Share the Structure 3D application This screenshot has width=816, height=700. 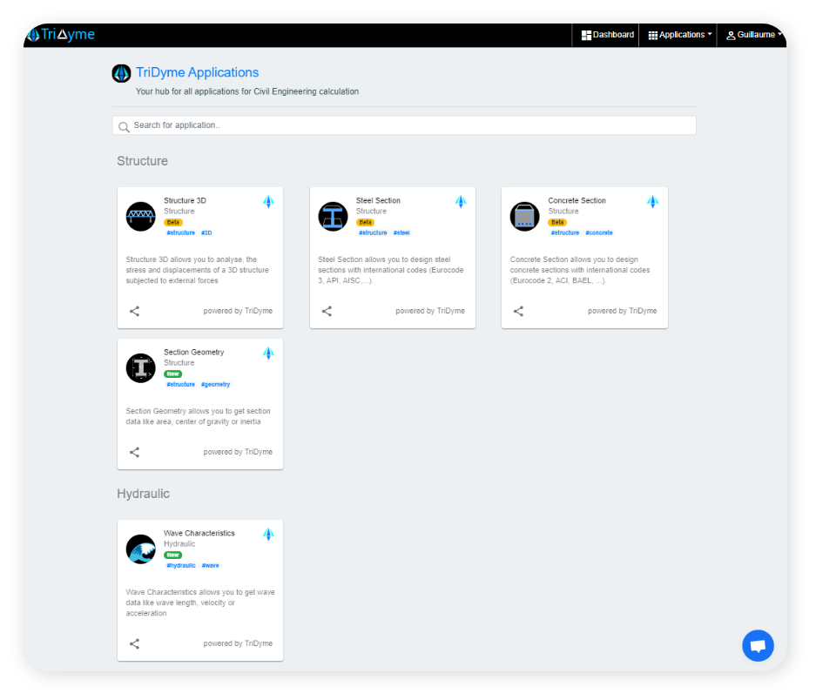tap(134, 311)
